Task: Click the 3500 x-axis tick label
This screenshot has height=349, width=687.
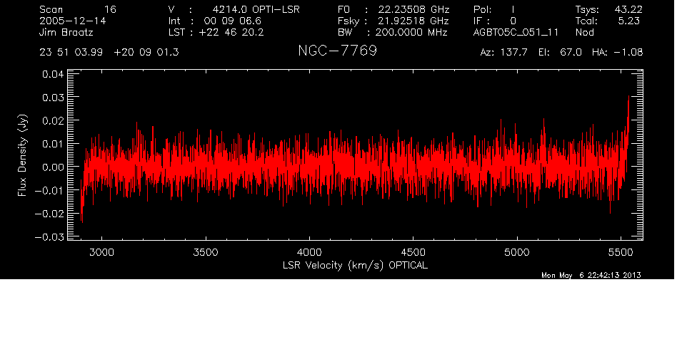Action: pos(206,252)
